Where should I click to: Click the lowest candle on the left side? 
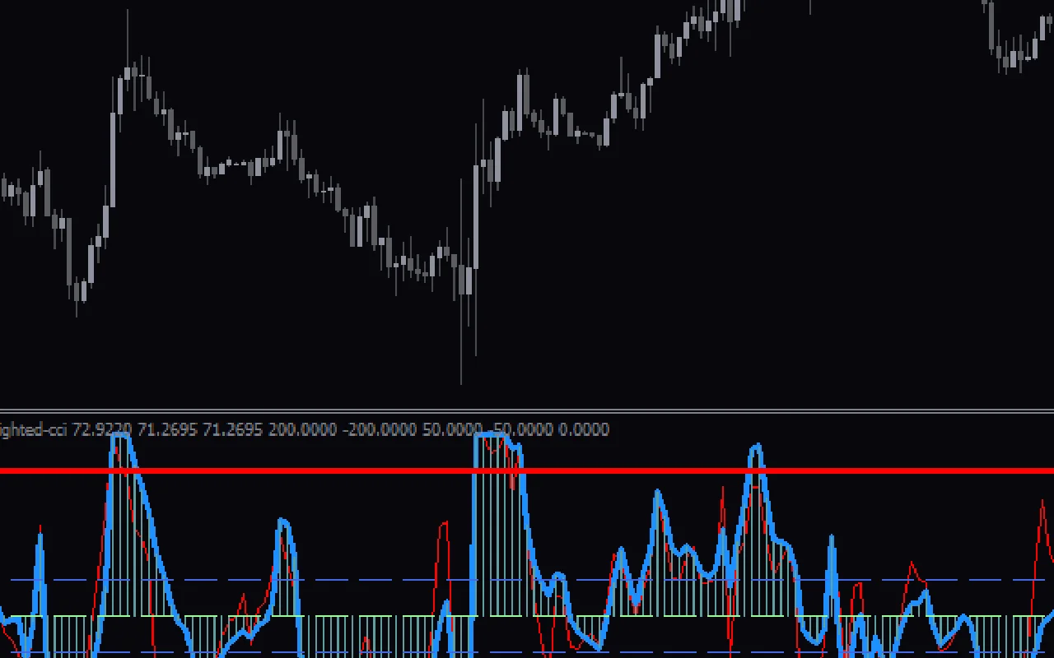click(78, 292)
